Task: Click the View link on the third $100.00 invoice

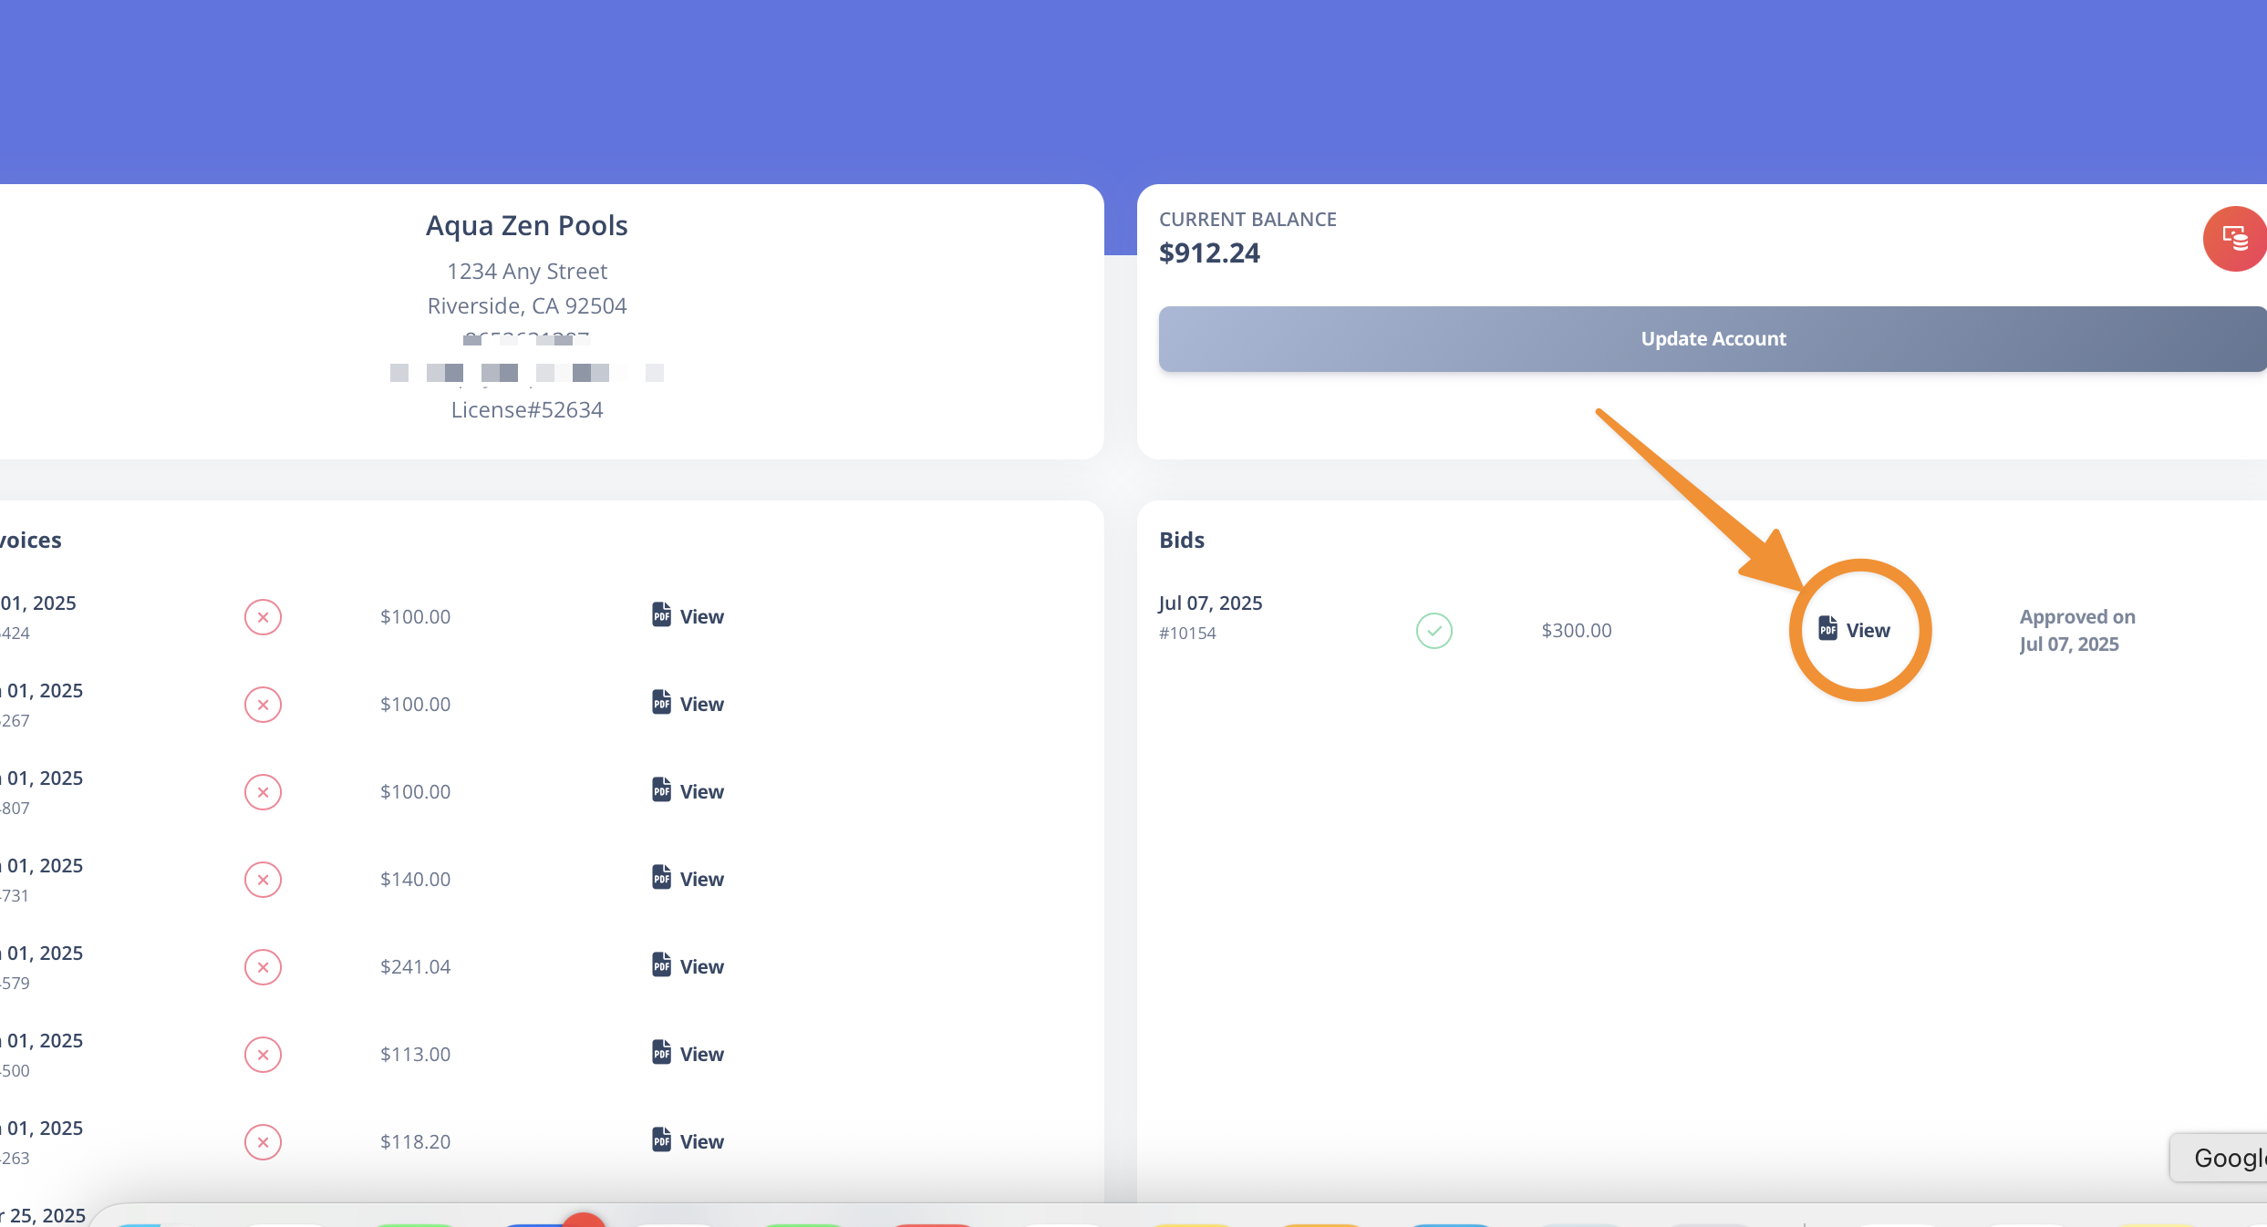Action: point(688,791)
